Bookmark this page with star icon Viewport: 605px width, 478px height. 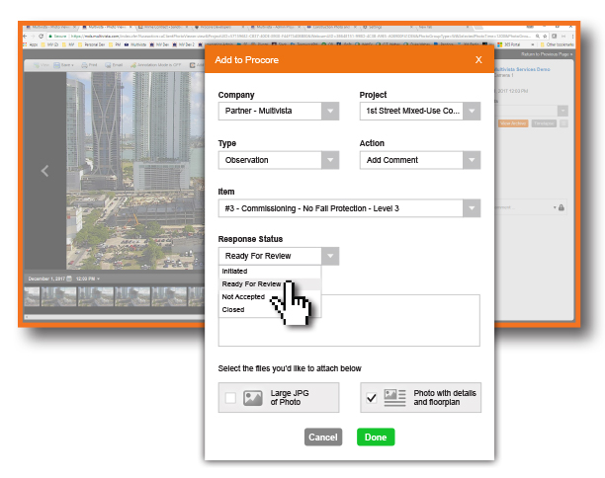(x=545, y=36)
